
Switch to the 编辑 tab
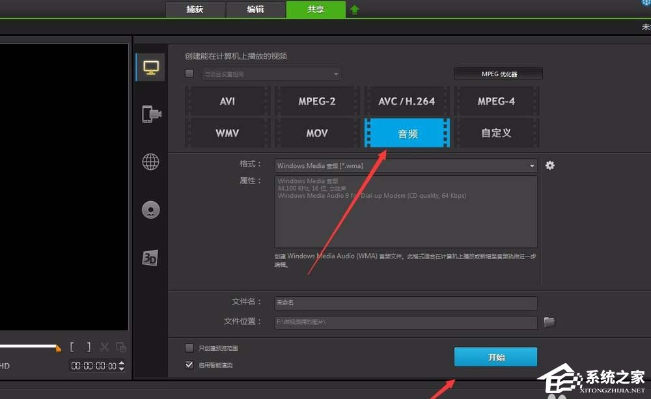(x=255, y=9)
